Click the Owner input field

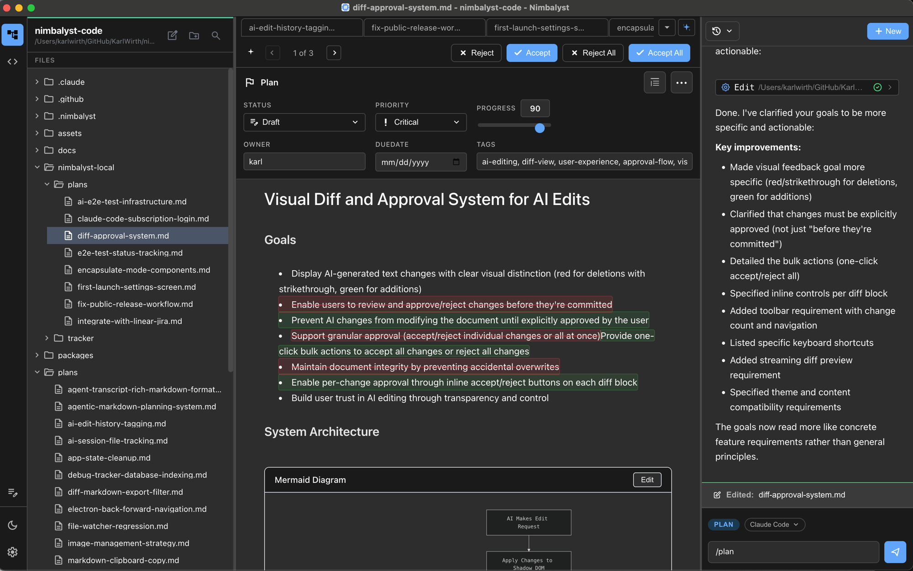pos(304,162)
